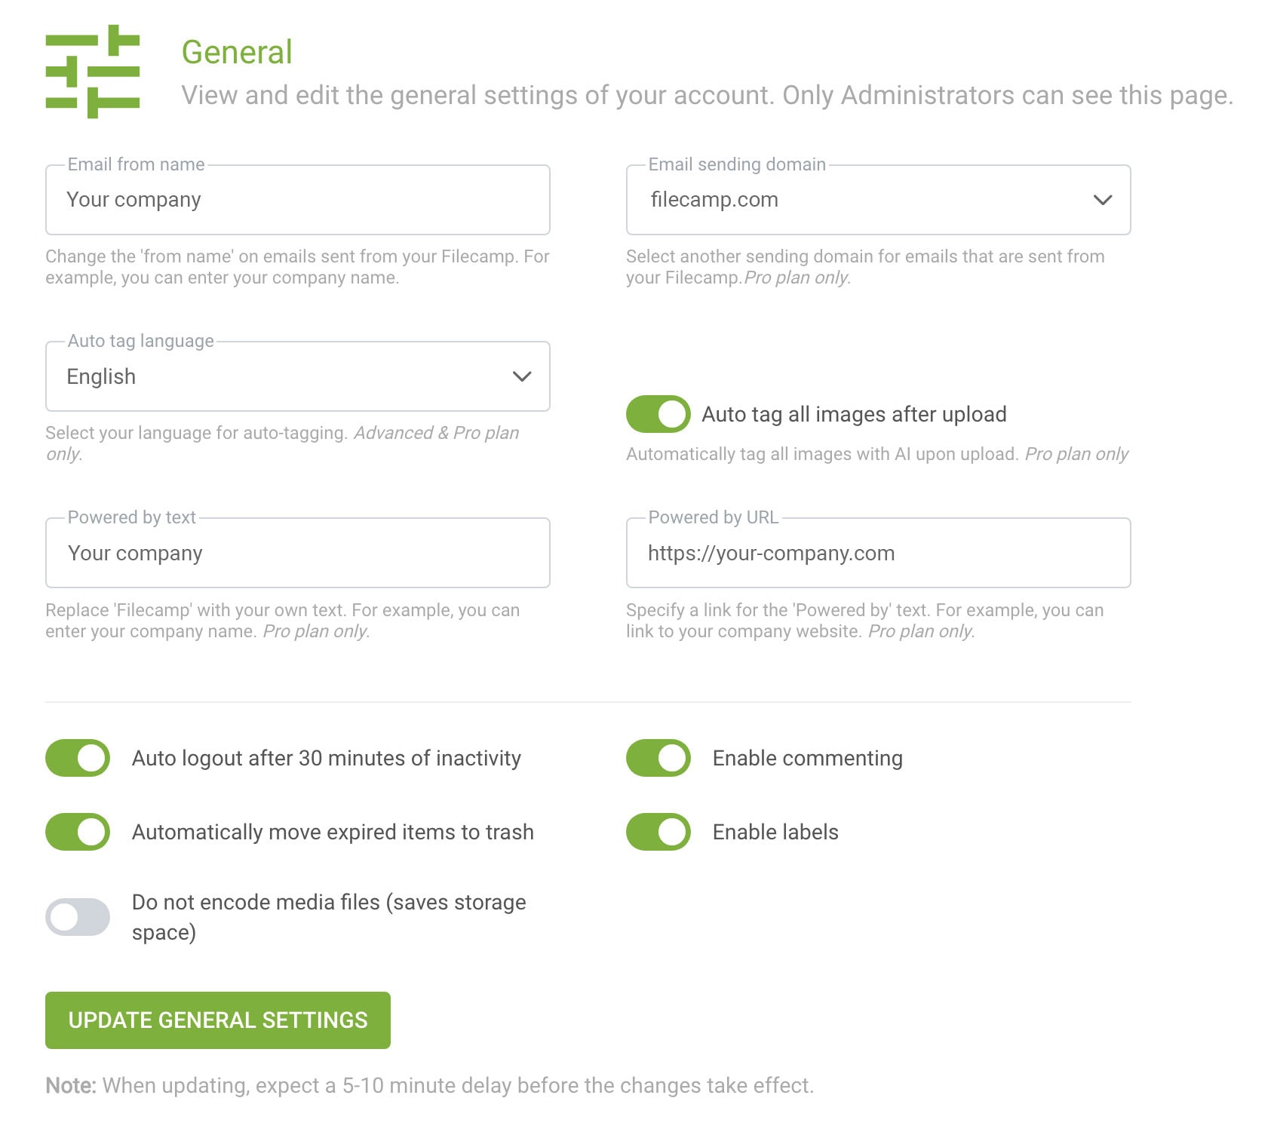This screenshot has width=1277, height=1138.
Task: Select the filecamp.com domain dropdown
Action: coord(878,200)
